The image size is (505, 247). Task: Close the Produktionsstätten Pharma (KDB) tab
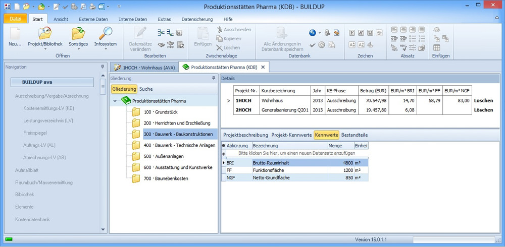263,67
